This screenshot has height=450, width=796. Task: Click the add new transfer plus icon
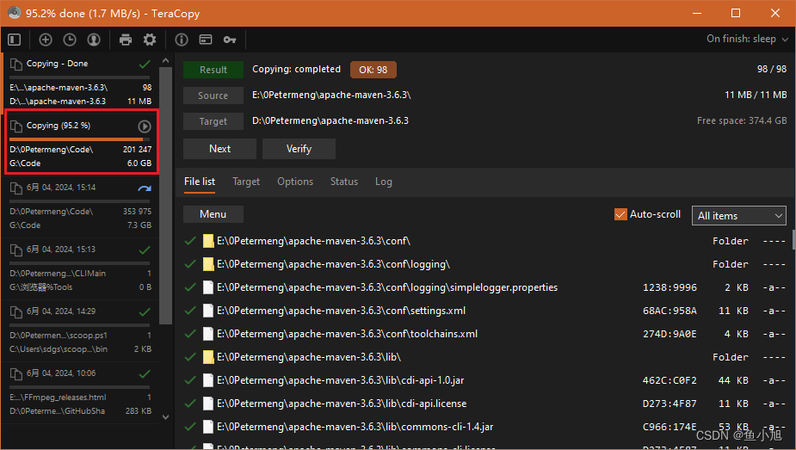pyautogui.click(x=46, y=40)
